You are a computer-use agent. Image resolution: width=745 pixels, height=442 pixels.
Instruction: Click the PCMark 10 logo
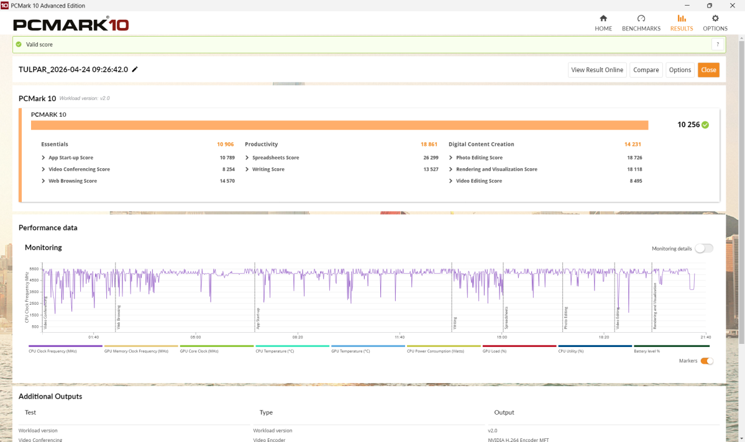pos(71,24)
